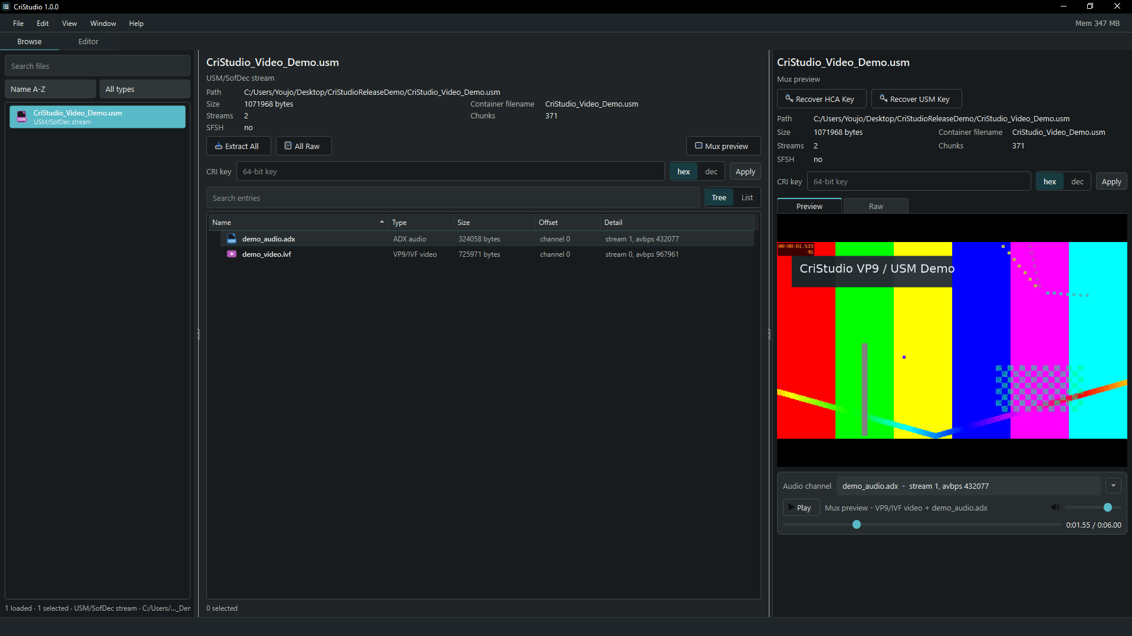Click Recover HCA Key key icon
Viewport: 1132px width, 636px height.
[x=789, y=99]
